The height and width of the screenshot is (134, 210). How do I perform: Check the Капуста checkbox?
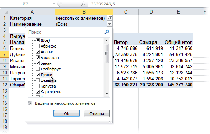(x=38, y=86)
